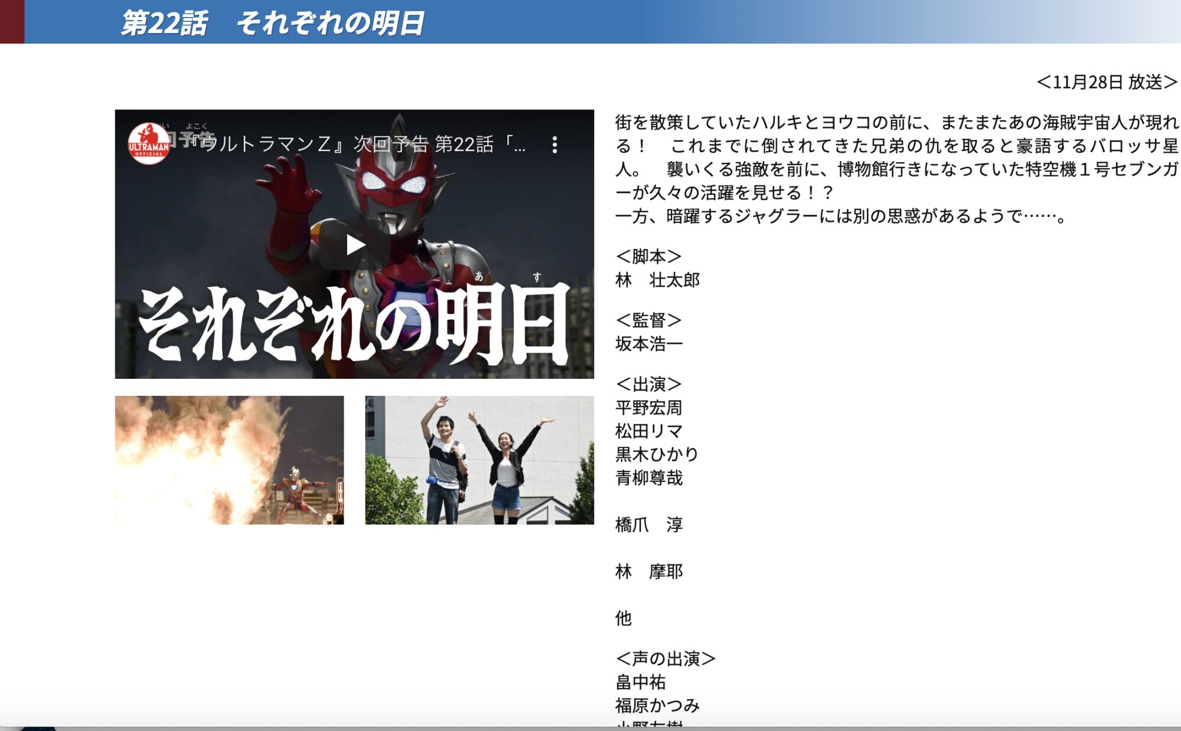1181x731 pixels.
Task: Play the episode 22 preview video
Action: (354, 244)
